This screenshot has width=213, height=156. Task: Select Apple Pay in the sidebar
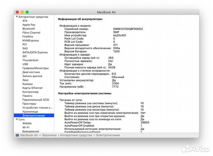(29, 25)
